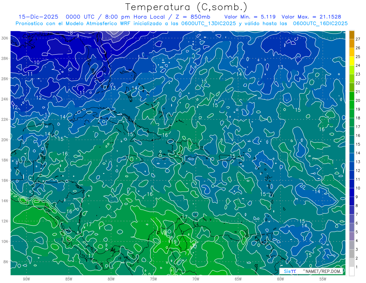Click the 'SisTT' logo text
This screenshot has width=366, height=283.
coord(289,271)
